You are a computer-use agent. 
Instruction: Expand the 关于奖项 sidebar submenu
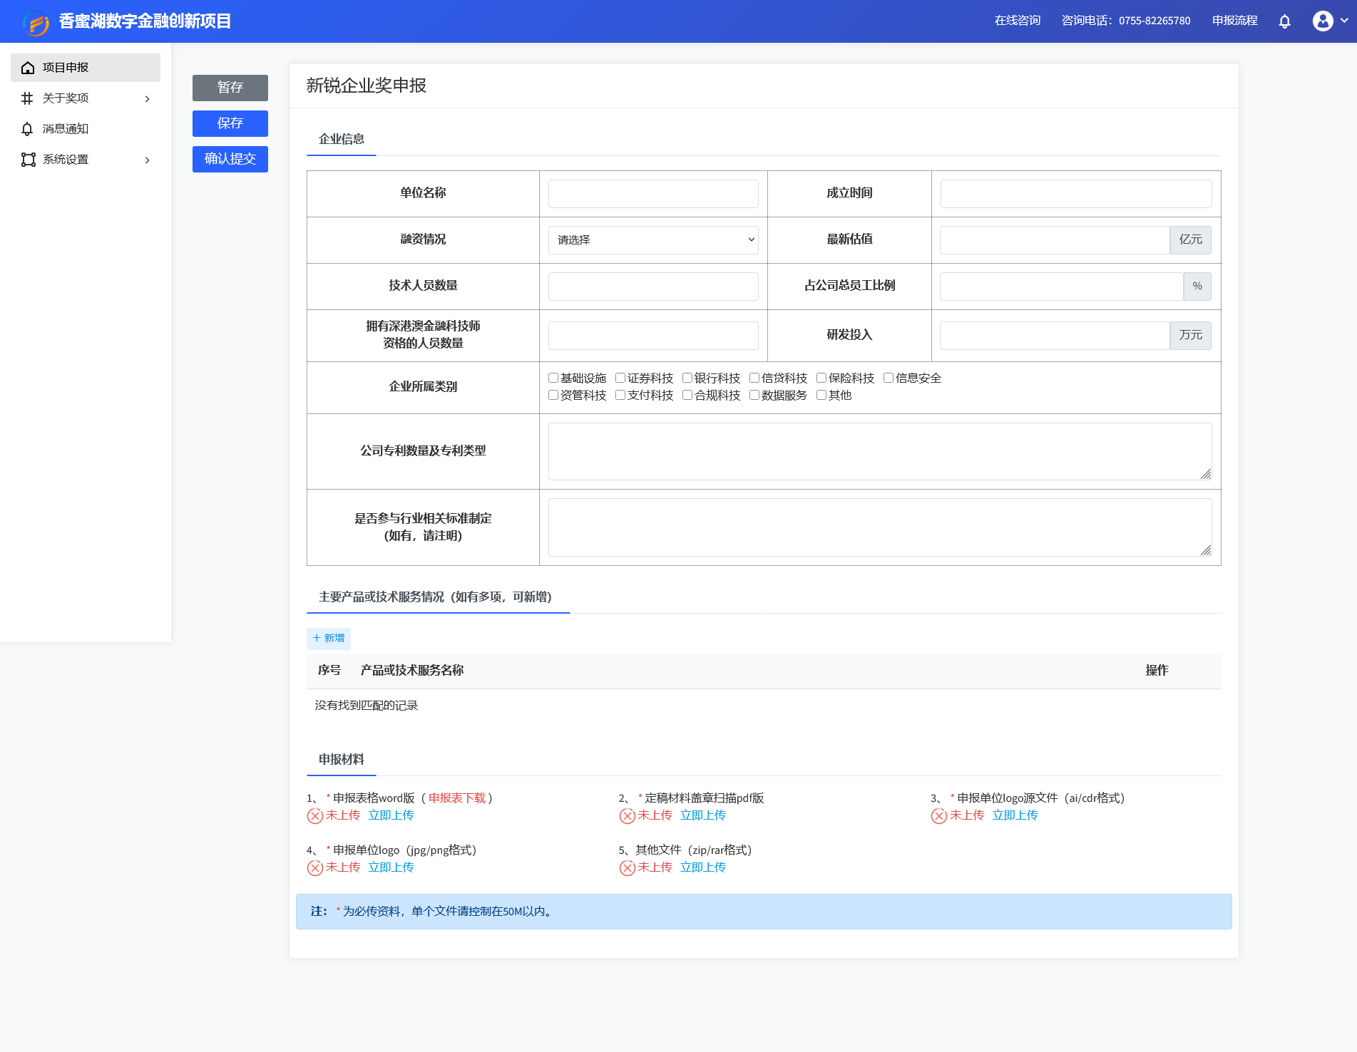pos(147,98)
